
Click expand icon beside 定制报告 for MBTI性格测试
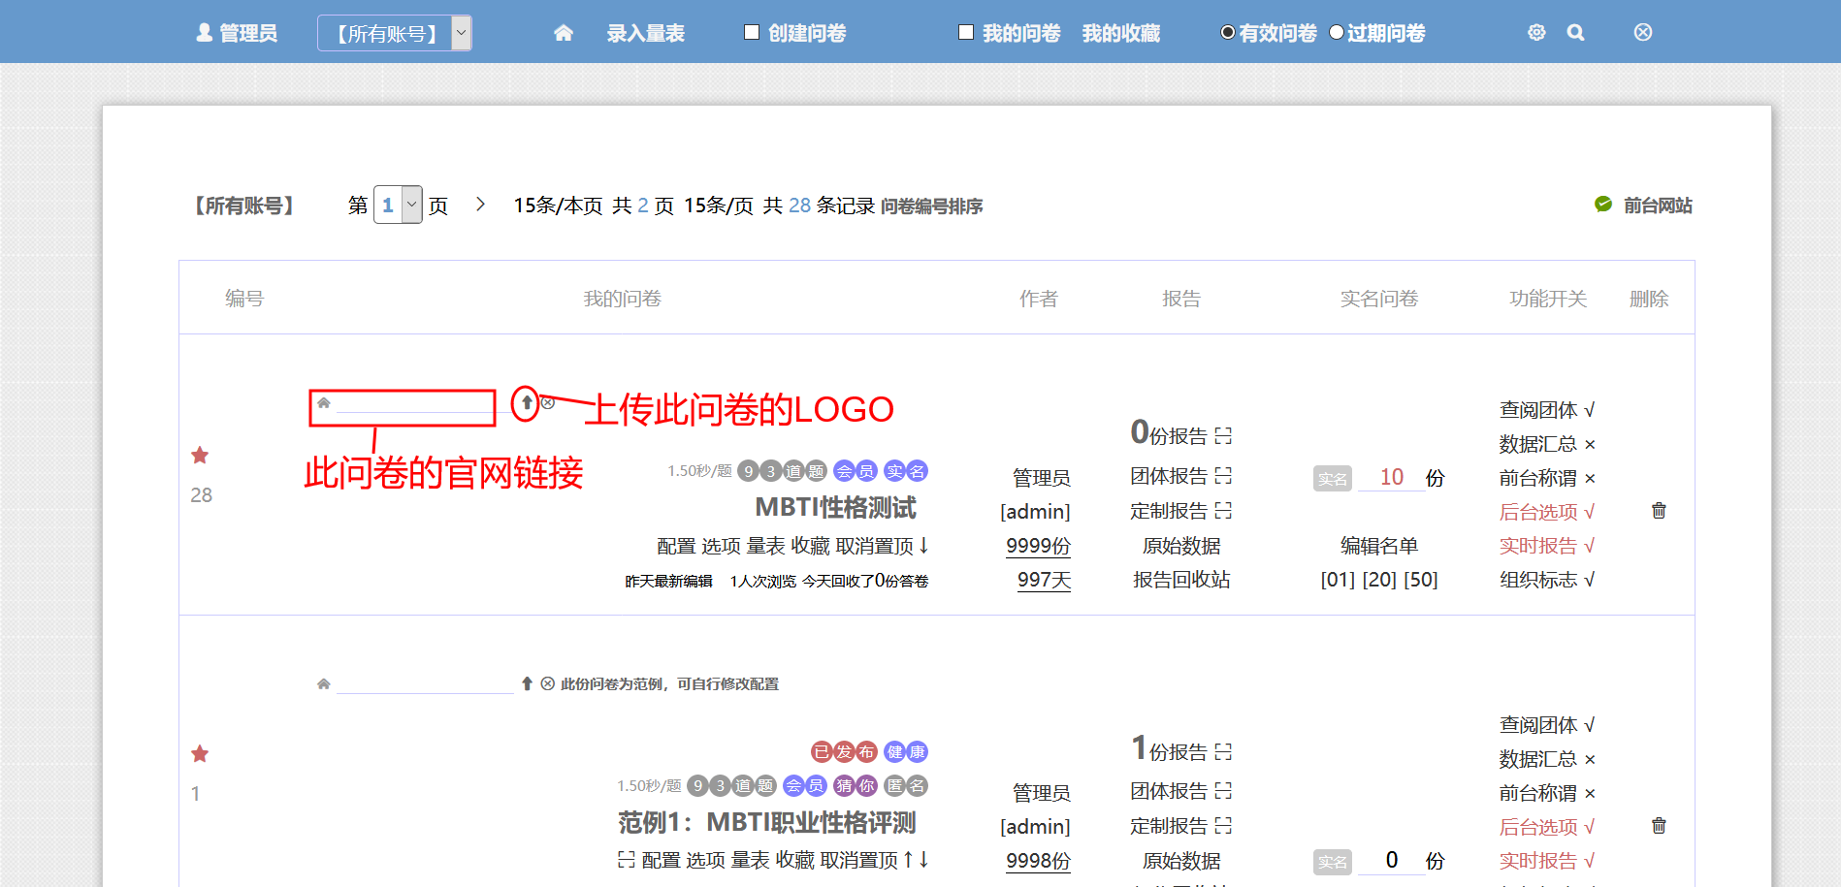pos(1223,511)
